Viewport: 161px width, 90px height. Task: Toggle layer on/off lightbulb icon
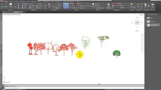pyautogui.click(x=70, y=4)
